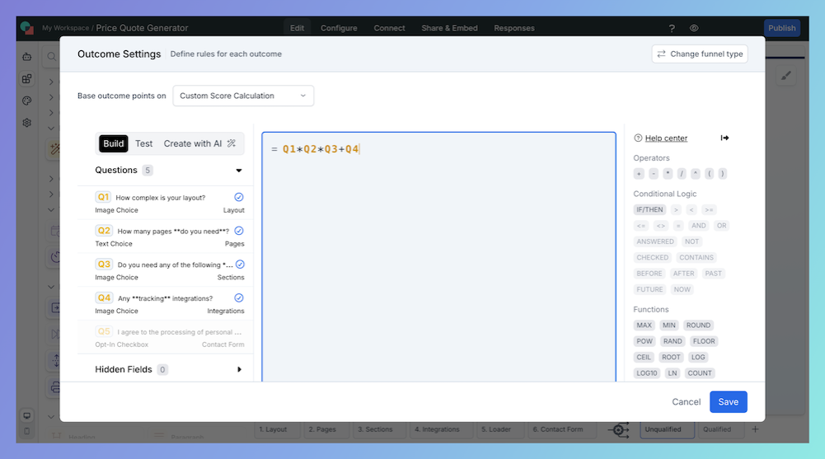Open preview via the eye icon

click(694, 28)
